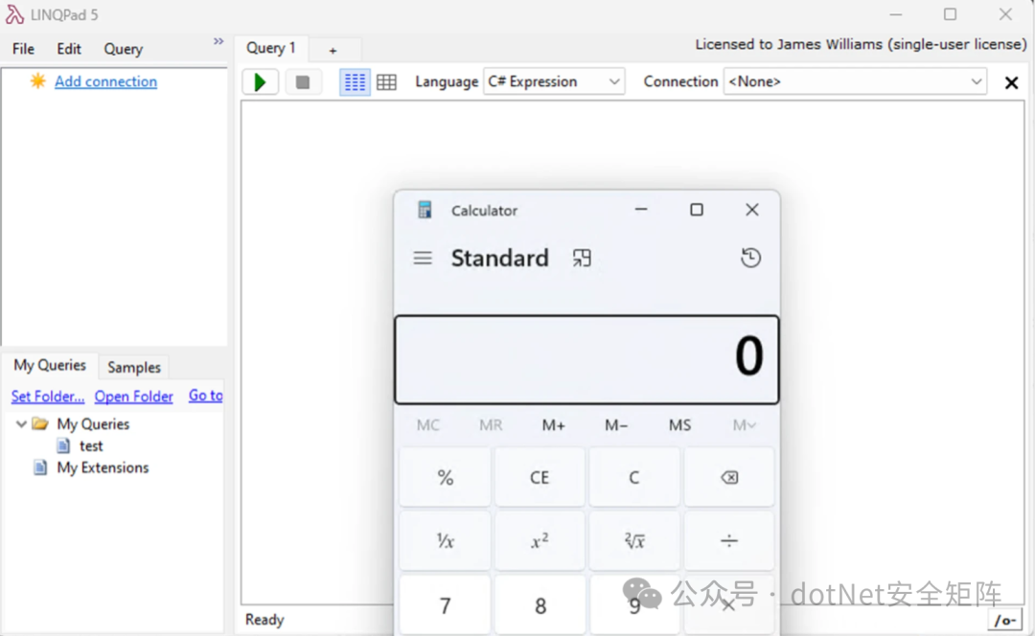Click the divide key on Calculator
The image size is (1035, 636).
(x=728, y=541)
